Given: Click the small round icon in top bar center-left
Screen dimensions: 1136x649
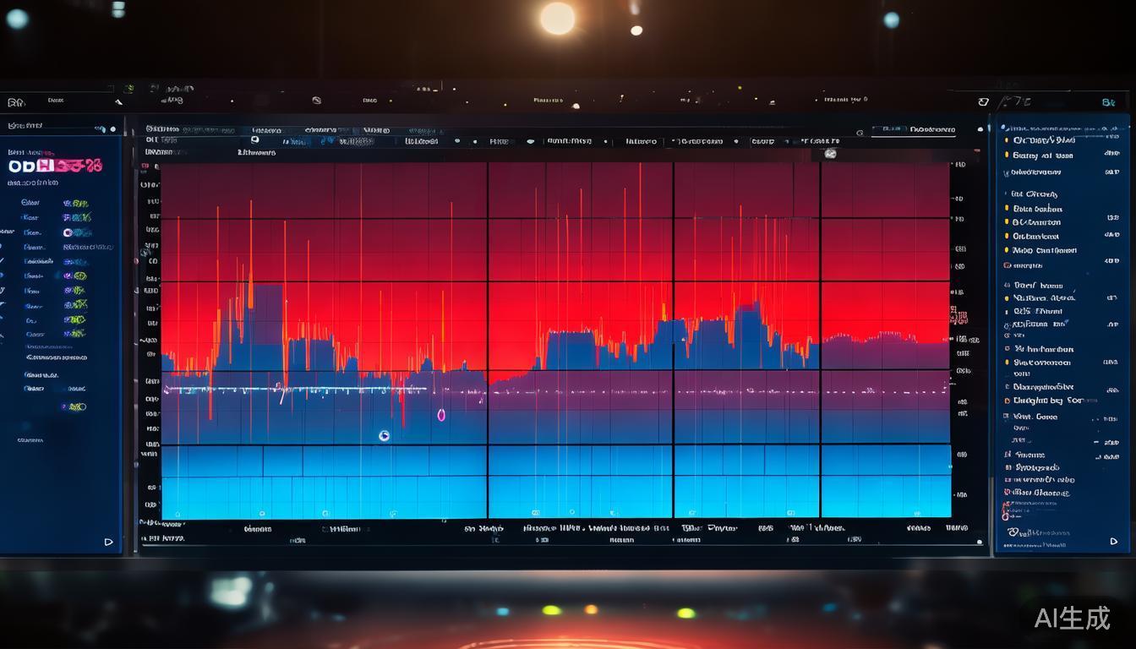Looking at the screenshot, I should [x=316, y=100].
